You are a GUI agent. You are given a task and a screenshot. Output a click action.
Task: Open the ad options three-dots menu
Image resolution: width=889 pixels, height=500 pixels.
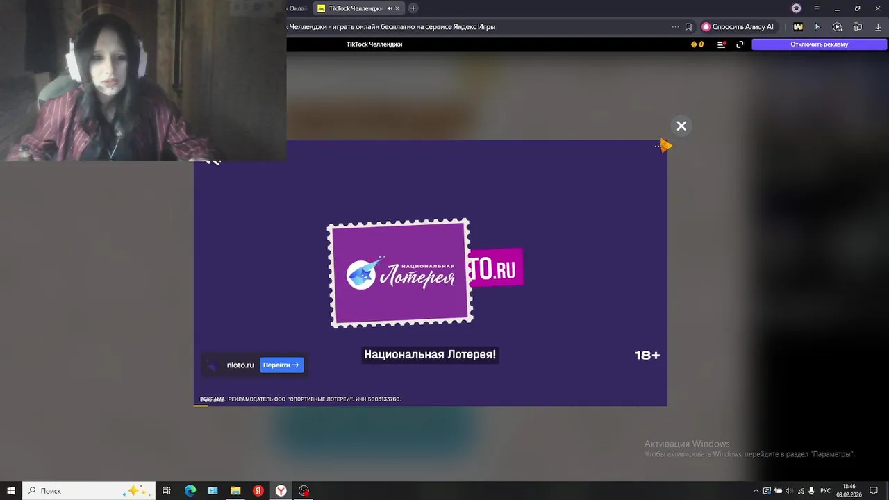(657, 146)
